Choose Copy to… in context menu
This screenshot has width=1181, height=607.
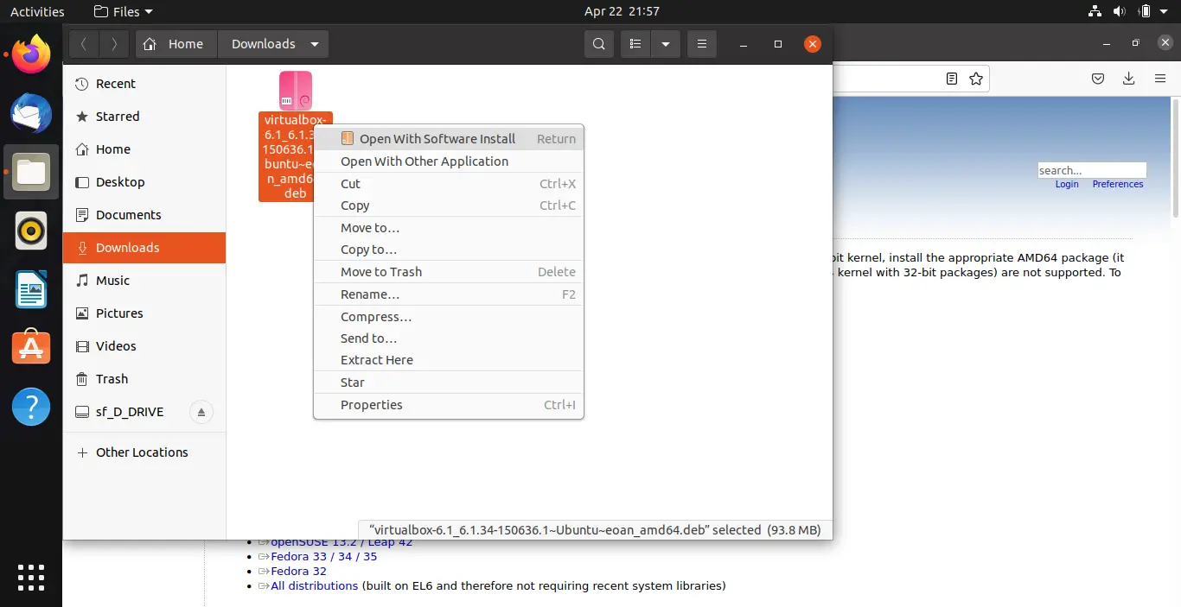pos(449,250)
